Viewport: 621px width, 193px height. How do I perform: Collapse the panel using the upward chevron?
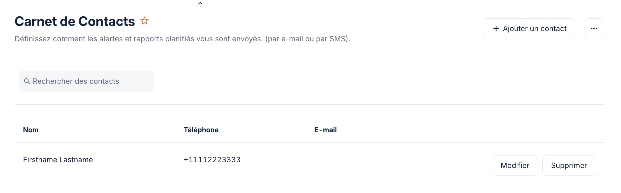pos(200,3)
